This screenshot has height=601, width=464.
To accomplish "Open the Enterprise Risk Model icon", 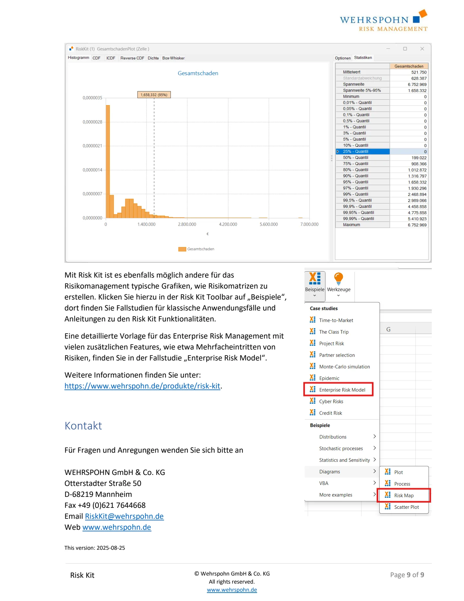I will tap(313, 389).
